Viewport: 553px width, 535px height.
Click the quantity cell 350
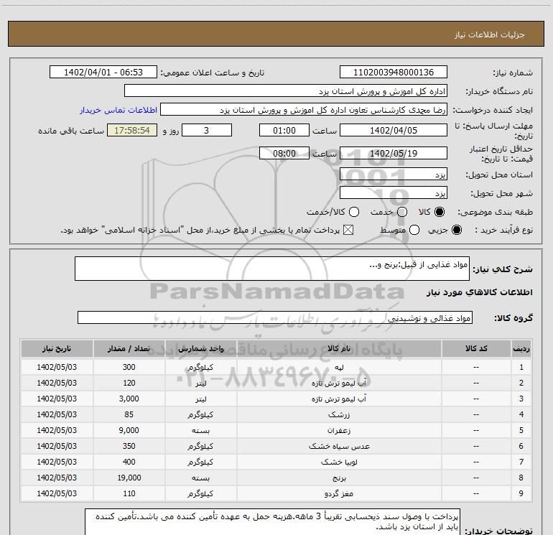[x=129, y=446]
